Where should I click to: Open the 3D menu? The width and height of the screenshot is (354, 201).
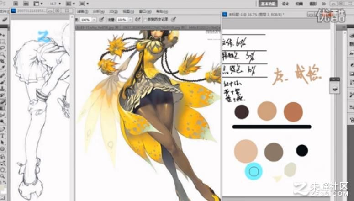tap(113, 11)
